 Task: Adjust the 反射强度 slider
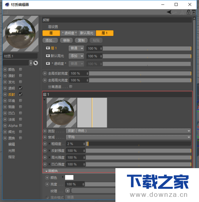click(x=139, y=151)
